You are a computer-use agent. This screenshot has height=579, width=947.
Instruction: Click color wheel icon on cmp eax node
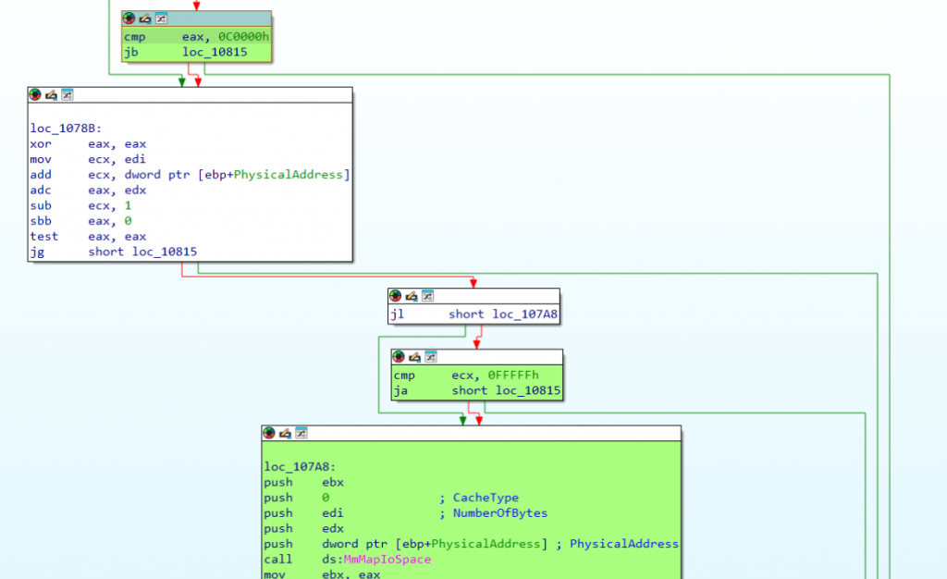point(129,18)
